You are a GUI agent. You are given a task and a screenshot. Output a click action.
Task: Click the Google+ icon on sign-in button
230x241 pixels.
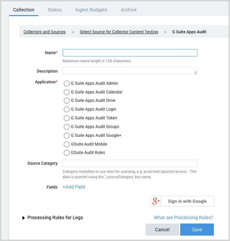pyautogui.click(x=156, y=201)
